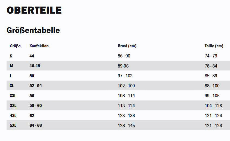Click the Größentabelle title
Image resolution: width=230 pixels, height=141 pixels.
pyautogui.click(x=33, y=30)
